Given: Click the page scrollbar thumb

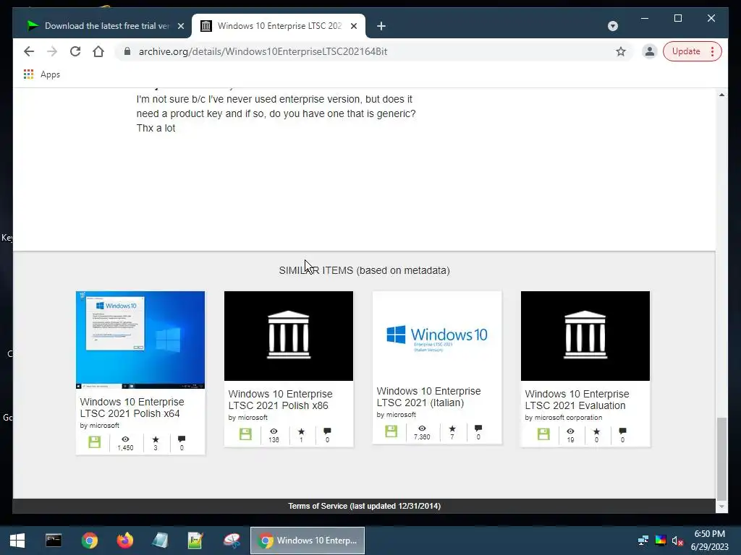Looking at the screenshot, I should (x=721, y=458).
